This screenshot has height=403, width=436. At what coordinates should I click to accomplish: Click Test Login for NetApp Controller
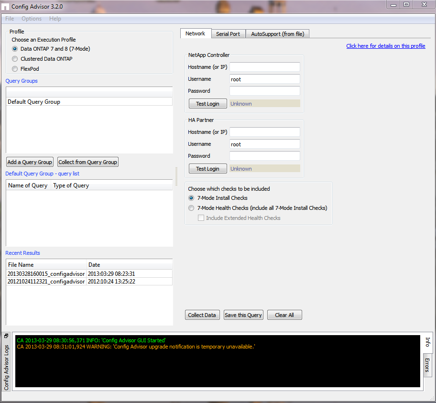(207, 104)
